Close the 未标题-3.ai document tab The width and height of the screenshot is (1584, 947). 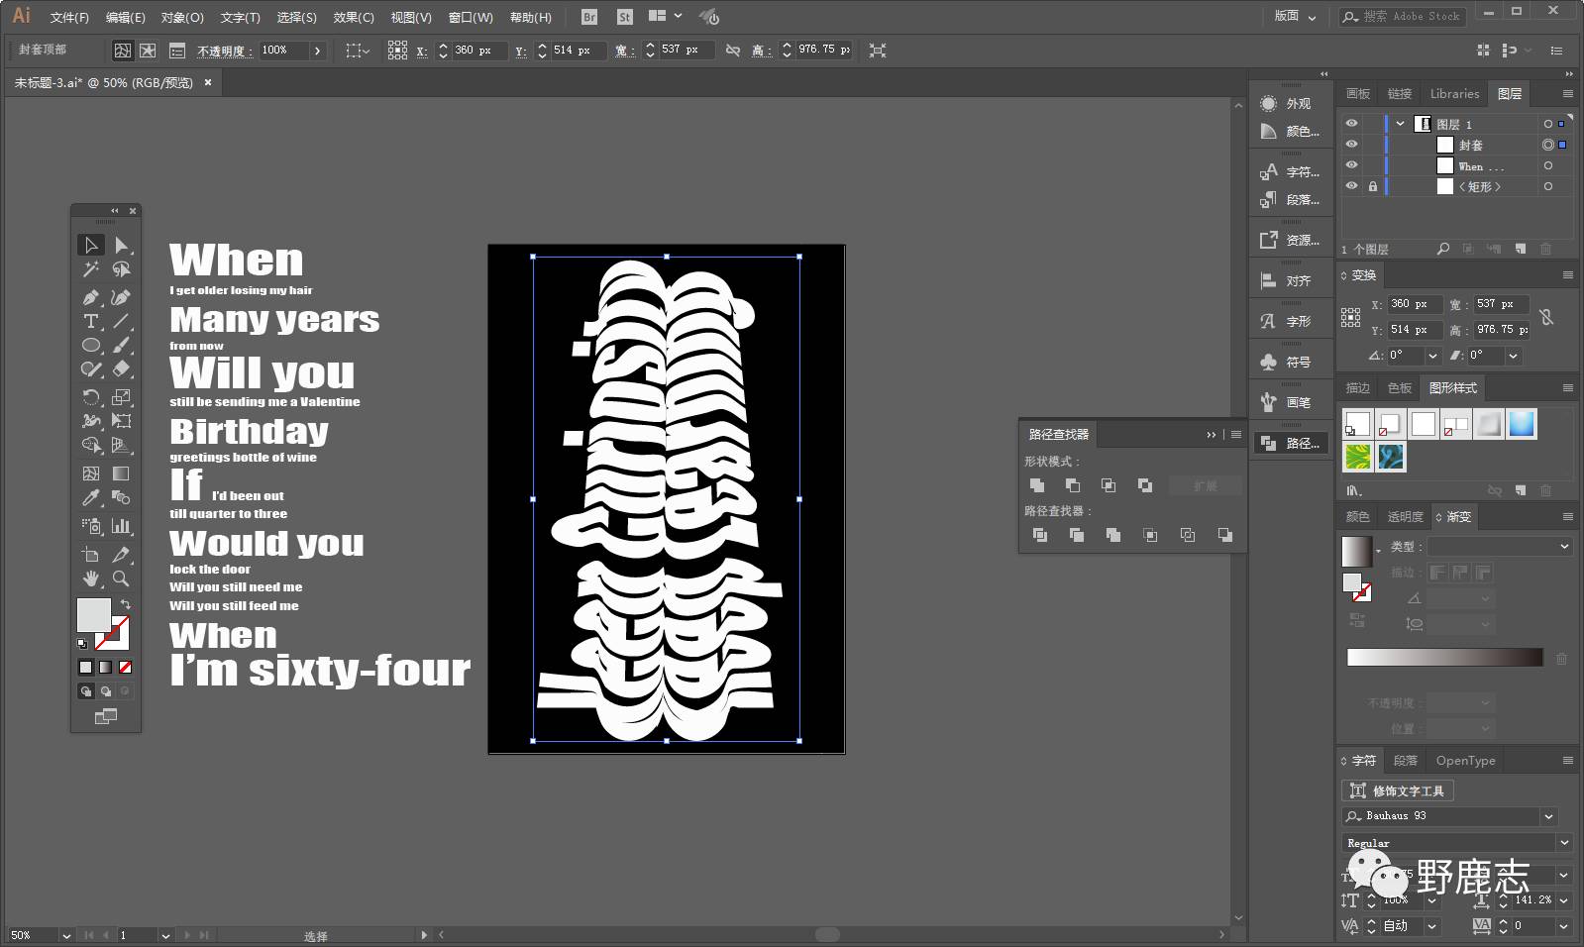[208, 82]
